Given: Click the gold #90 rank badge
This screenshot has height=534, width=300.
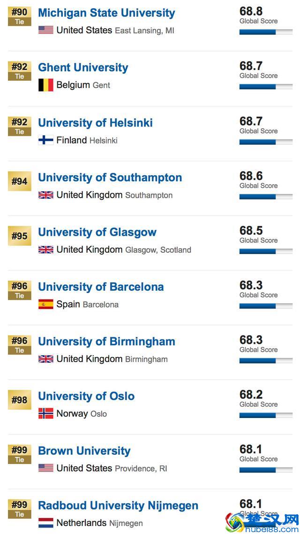Looking at the screenshot, I should tap(19, 16).
